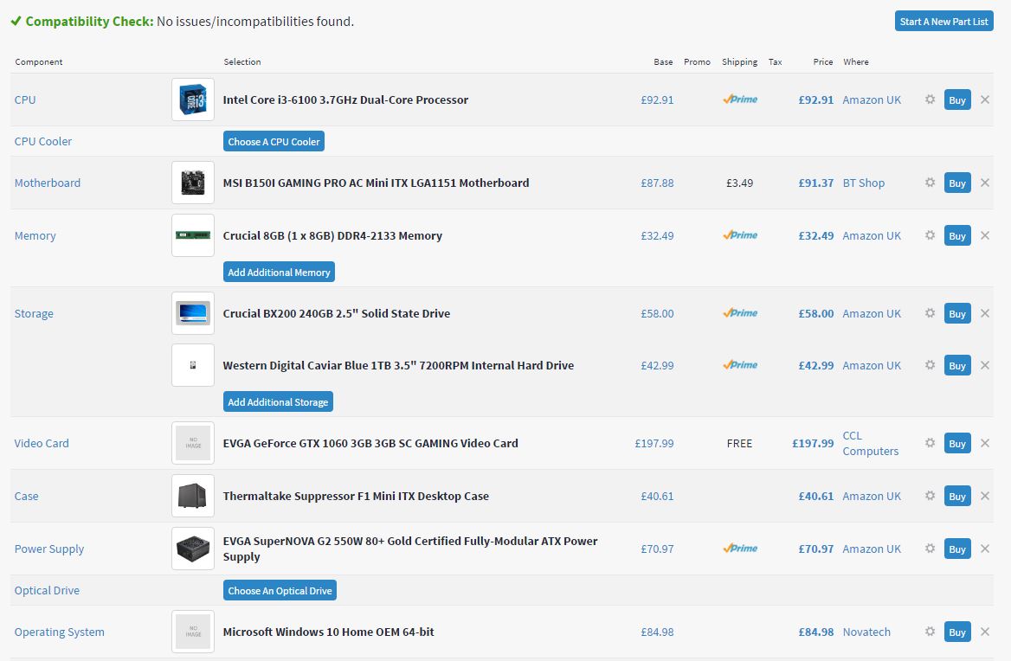Buy the Thermaltake Suppressor F1 case
Screen dimensions: 1011x661
(x=956, y=496)
